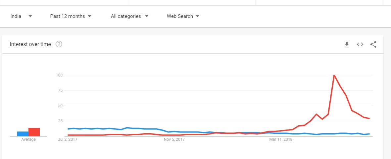
Task: Click the red average bar
Action: coord(34,132)
